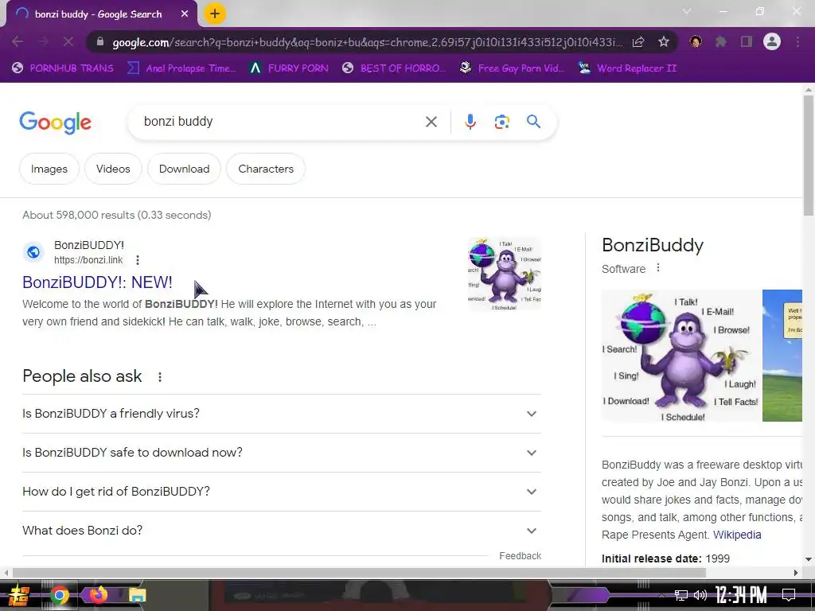Click the BonziBUDDY result thumbnail image

tap(505, 274)
